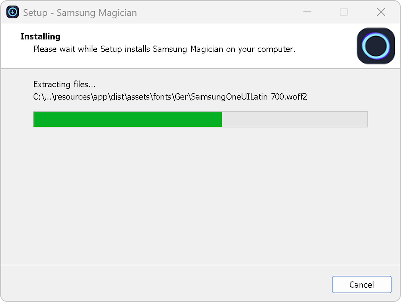Cancel the Samsung Magician installation
401x302 pixels.
coord(362,284)
